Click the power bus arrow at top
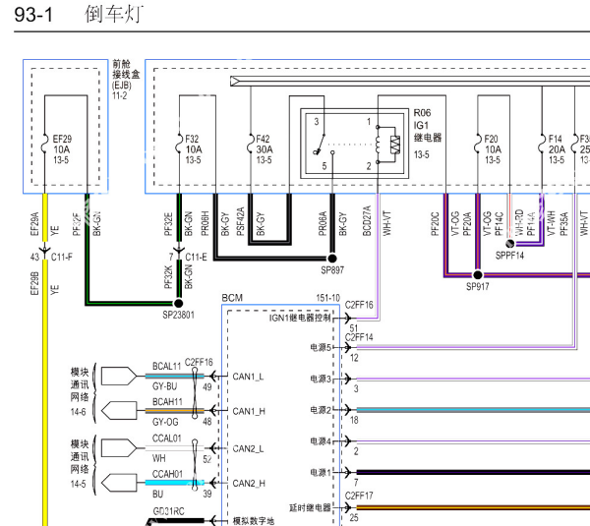The width and height of the screenshot is (590, 526). pyautogui.click(x=234, y=81)
